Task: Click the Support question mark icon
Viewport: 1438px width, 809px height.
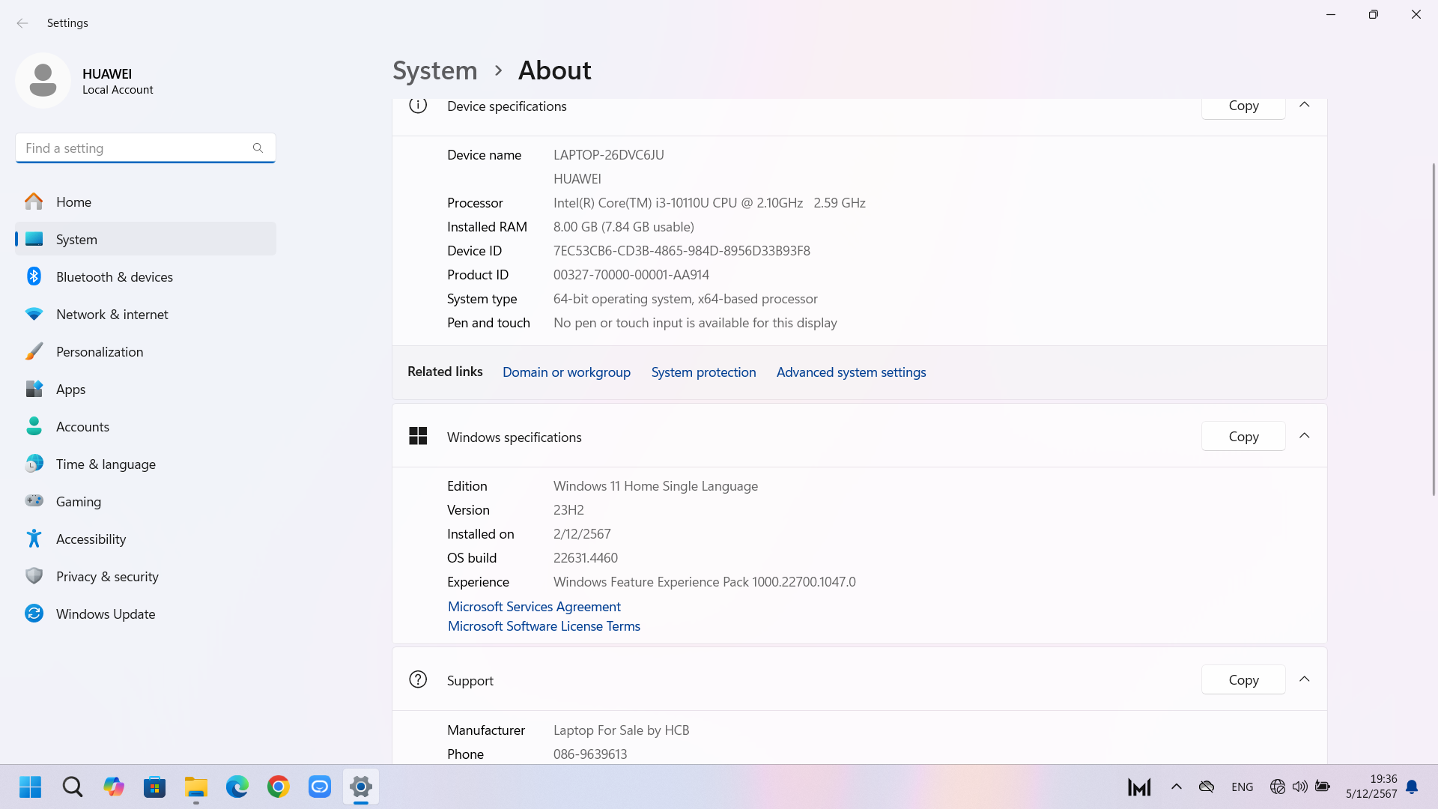Action: tap(418, 679)
